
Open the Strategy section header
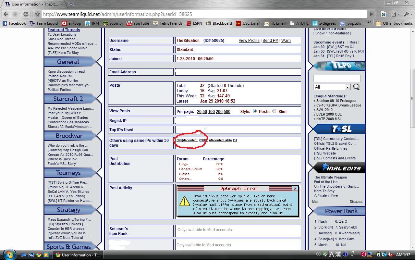coord(68,210)
